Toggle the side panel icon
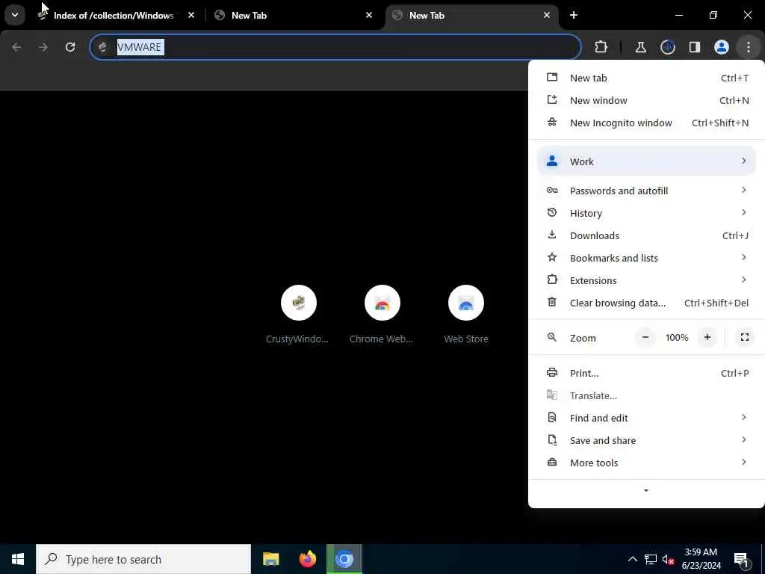The image size is (765, 574). coord(694,47)
